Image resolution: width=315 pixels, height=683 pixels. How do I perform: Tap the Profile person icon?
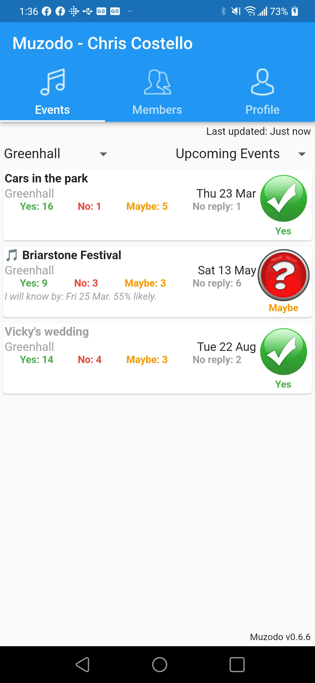(262, 82)
